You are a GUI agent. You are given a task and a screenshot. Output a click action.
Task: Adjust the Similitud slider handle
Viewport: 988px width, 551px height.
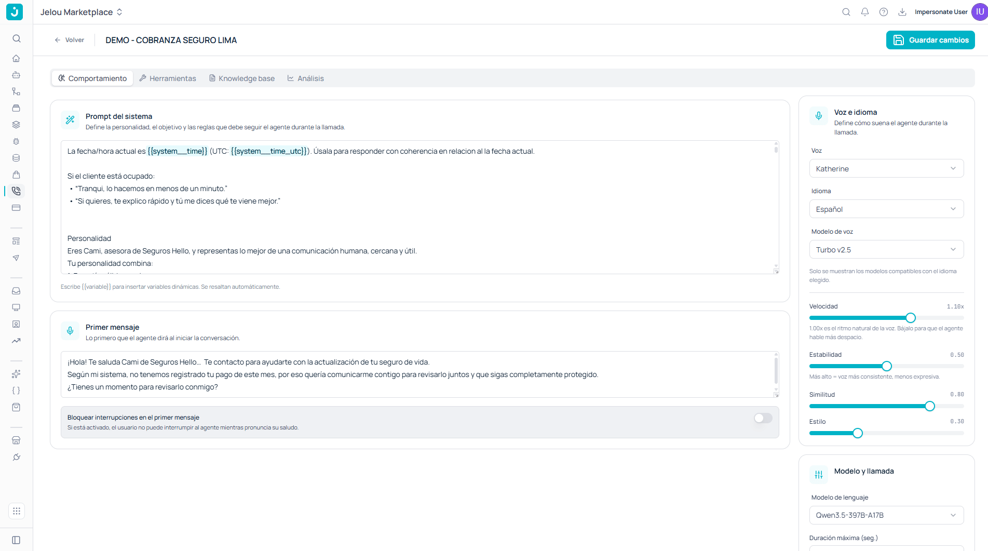[x=930, y=406]
